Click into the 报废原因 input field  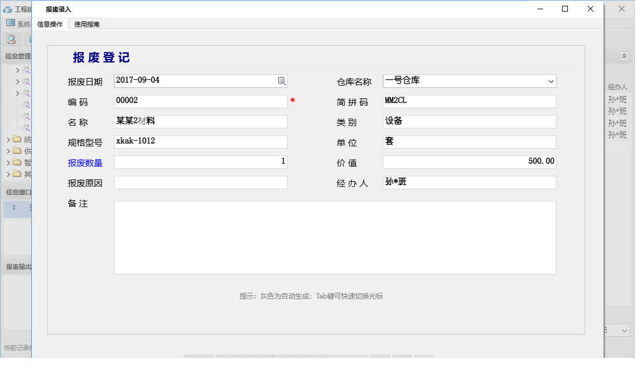pos(201,182)
